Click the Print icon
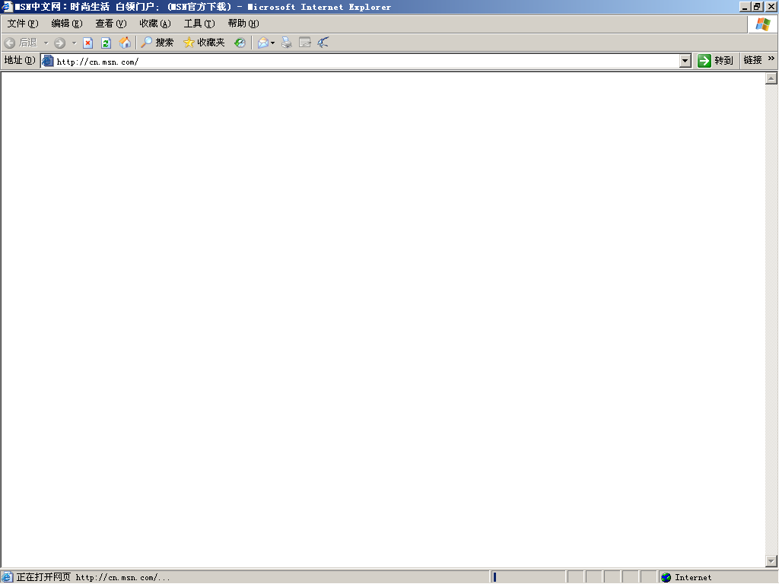Image resolution: width=779 pixels, height=584 pixels. click(287, 43)
